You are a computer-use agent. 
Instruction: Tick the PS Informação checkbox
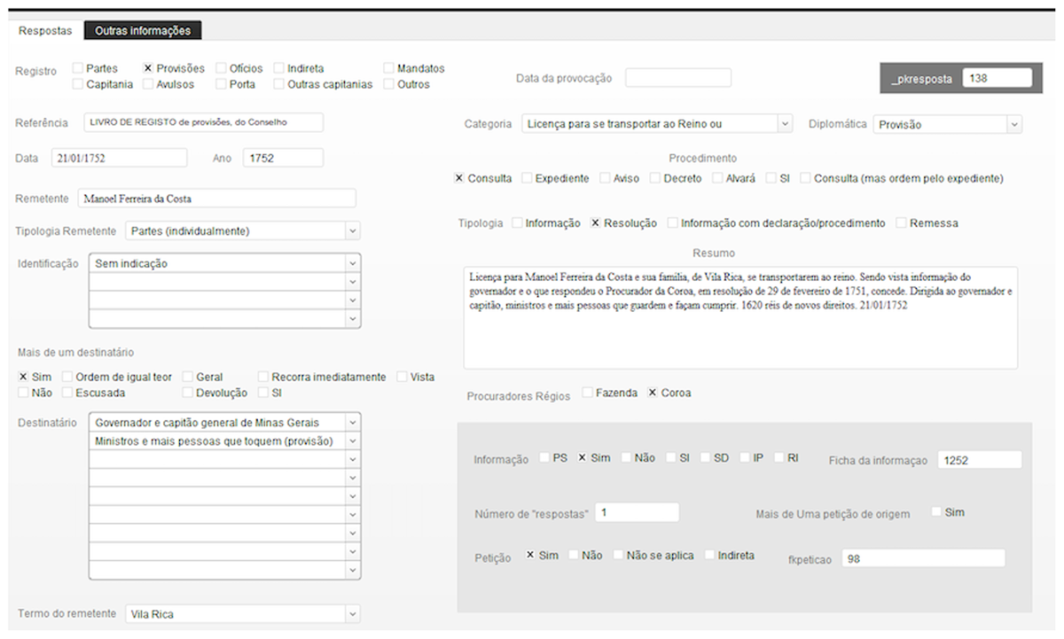coord(544,458)
